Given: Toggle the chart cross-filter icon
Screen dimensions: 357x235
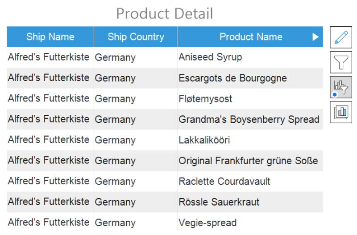Looking at the screenshot, I should pyautogui.click(x=341, y=87).
